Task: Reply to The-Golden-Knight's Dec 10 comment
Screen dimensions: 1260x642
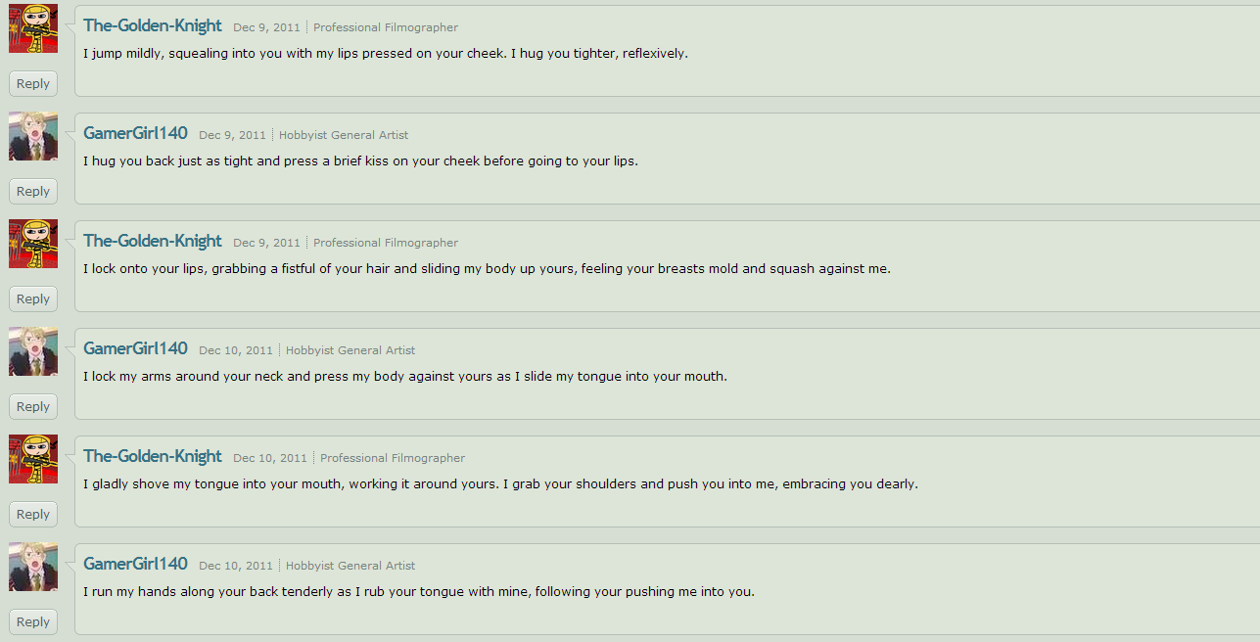Action: [33, 515]
